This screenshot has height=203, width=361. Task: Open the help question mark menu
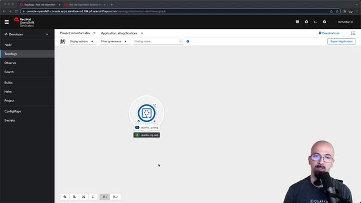(x=324, y=22)
